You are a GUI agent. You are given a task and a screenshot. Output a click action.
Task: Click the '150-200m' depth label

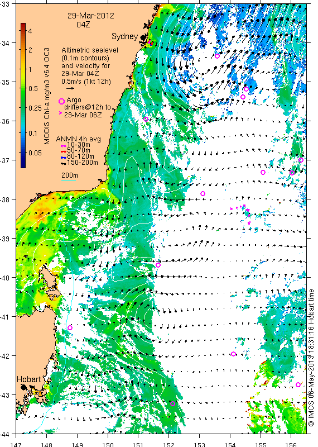coord(83,163)
